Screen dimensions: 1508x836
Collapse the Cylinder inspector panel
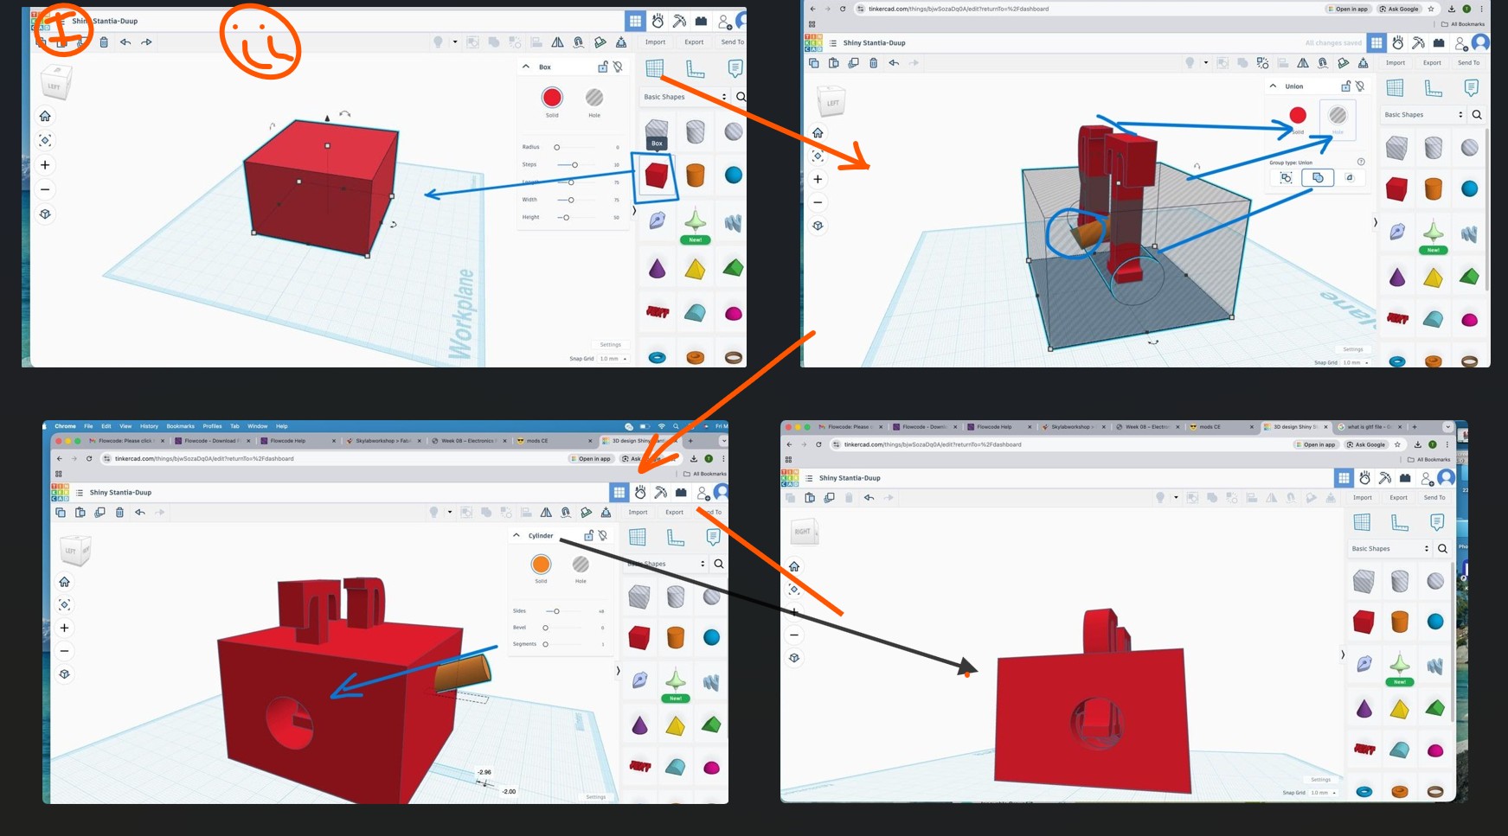[517, 535]
